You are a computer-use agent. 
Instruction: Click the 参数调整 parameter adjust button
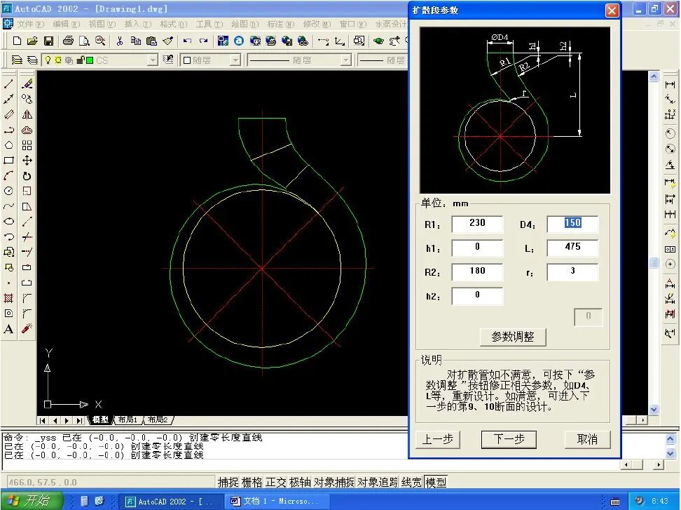[512, 337]
